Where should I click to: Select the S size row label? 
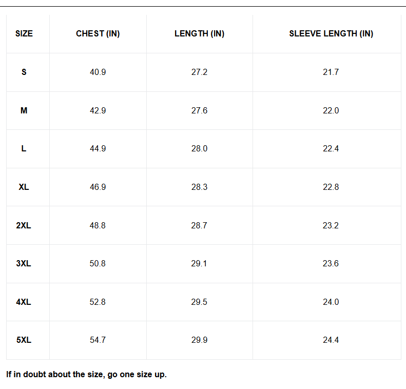[24, 72]
